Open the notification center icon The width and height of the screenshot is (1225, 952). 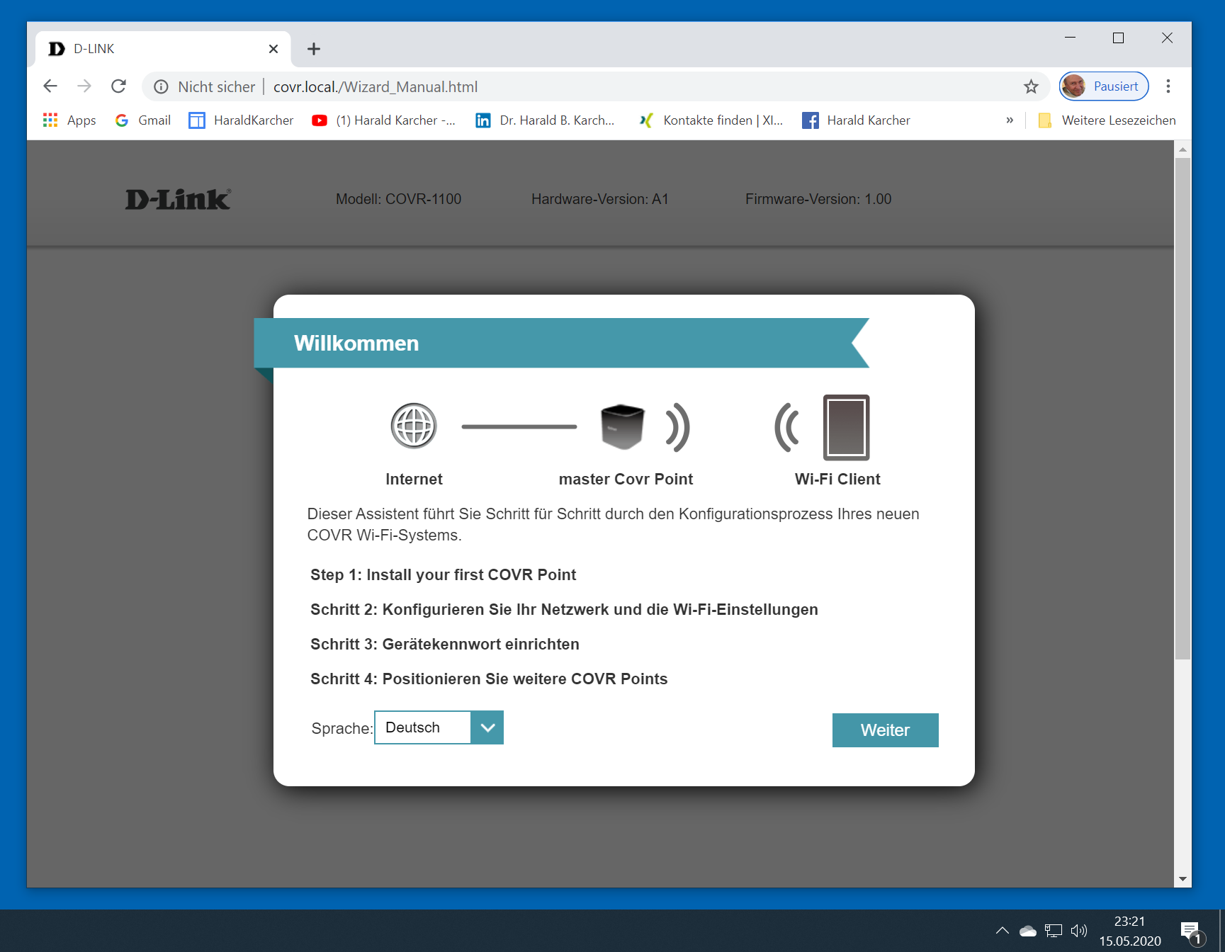1192,933
